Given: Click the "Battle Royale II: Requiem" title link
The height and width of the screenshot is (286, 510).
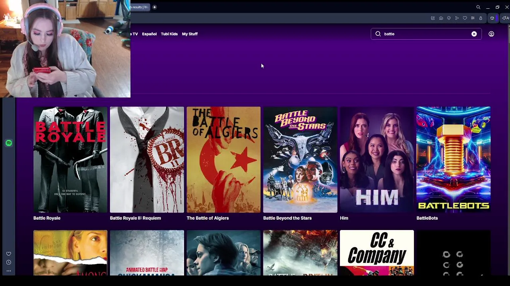Looking at the screenshot, I should [135, 218].
